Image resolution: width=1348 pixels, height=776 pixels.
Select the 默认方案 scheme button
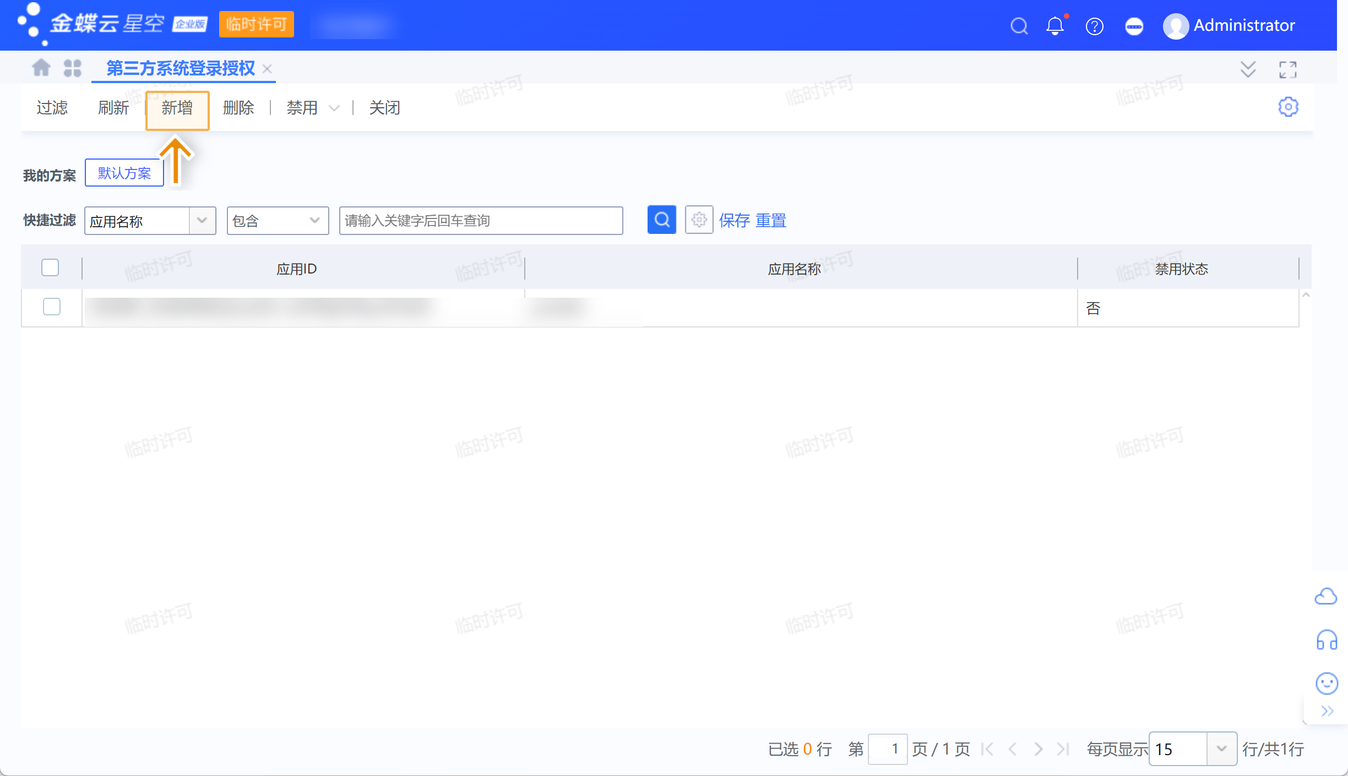tap(124, 173)
